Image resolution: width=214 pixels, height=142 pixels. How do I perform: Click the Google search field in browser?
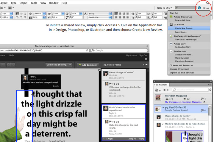pos(119,50)
